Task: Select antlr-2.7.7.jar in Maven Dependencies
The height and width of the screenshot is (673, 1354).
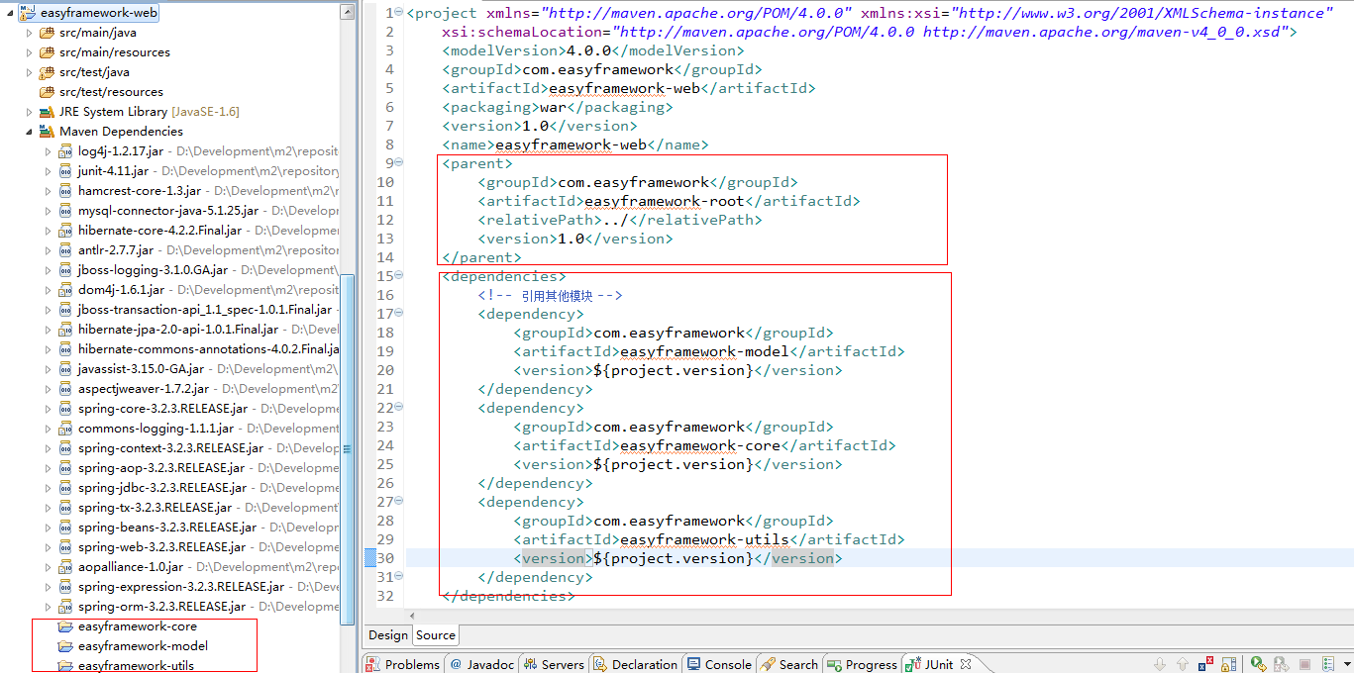Action: click(116, 250)
